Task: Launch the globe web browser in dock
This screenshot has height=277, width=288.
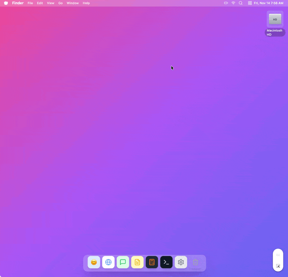Action: (x=108, y=262)
